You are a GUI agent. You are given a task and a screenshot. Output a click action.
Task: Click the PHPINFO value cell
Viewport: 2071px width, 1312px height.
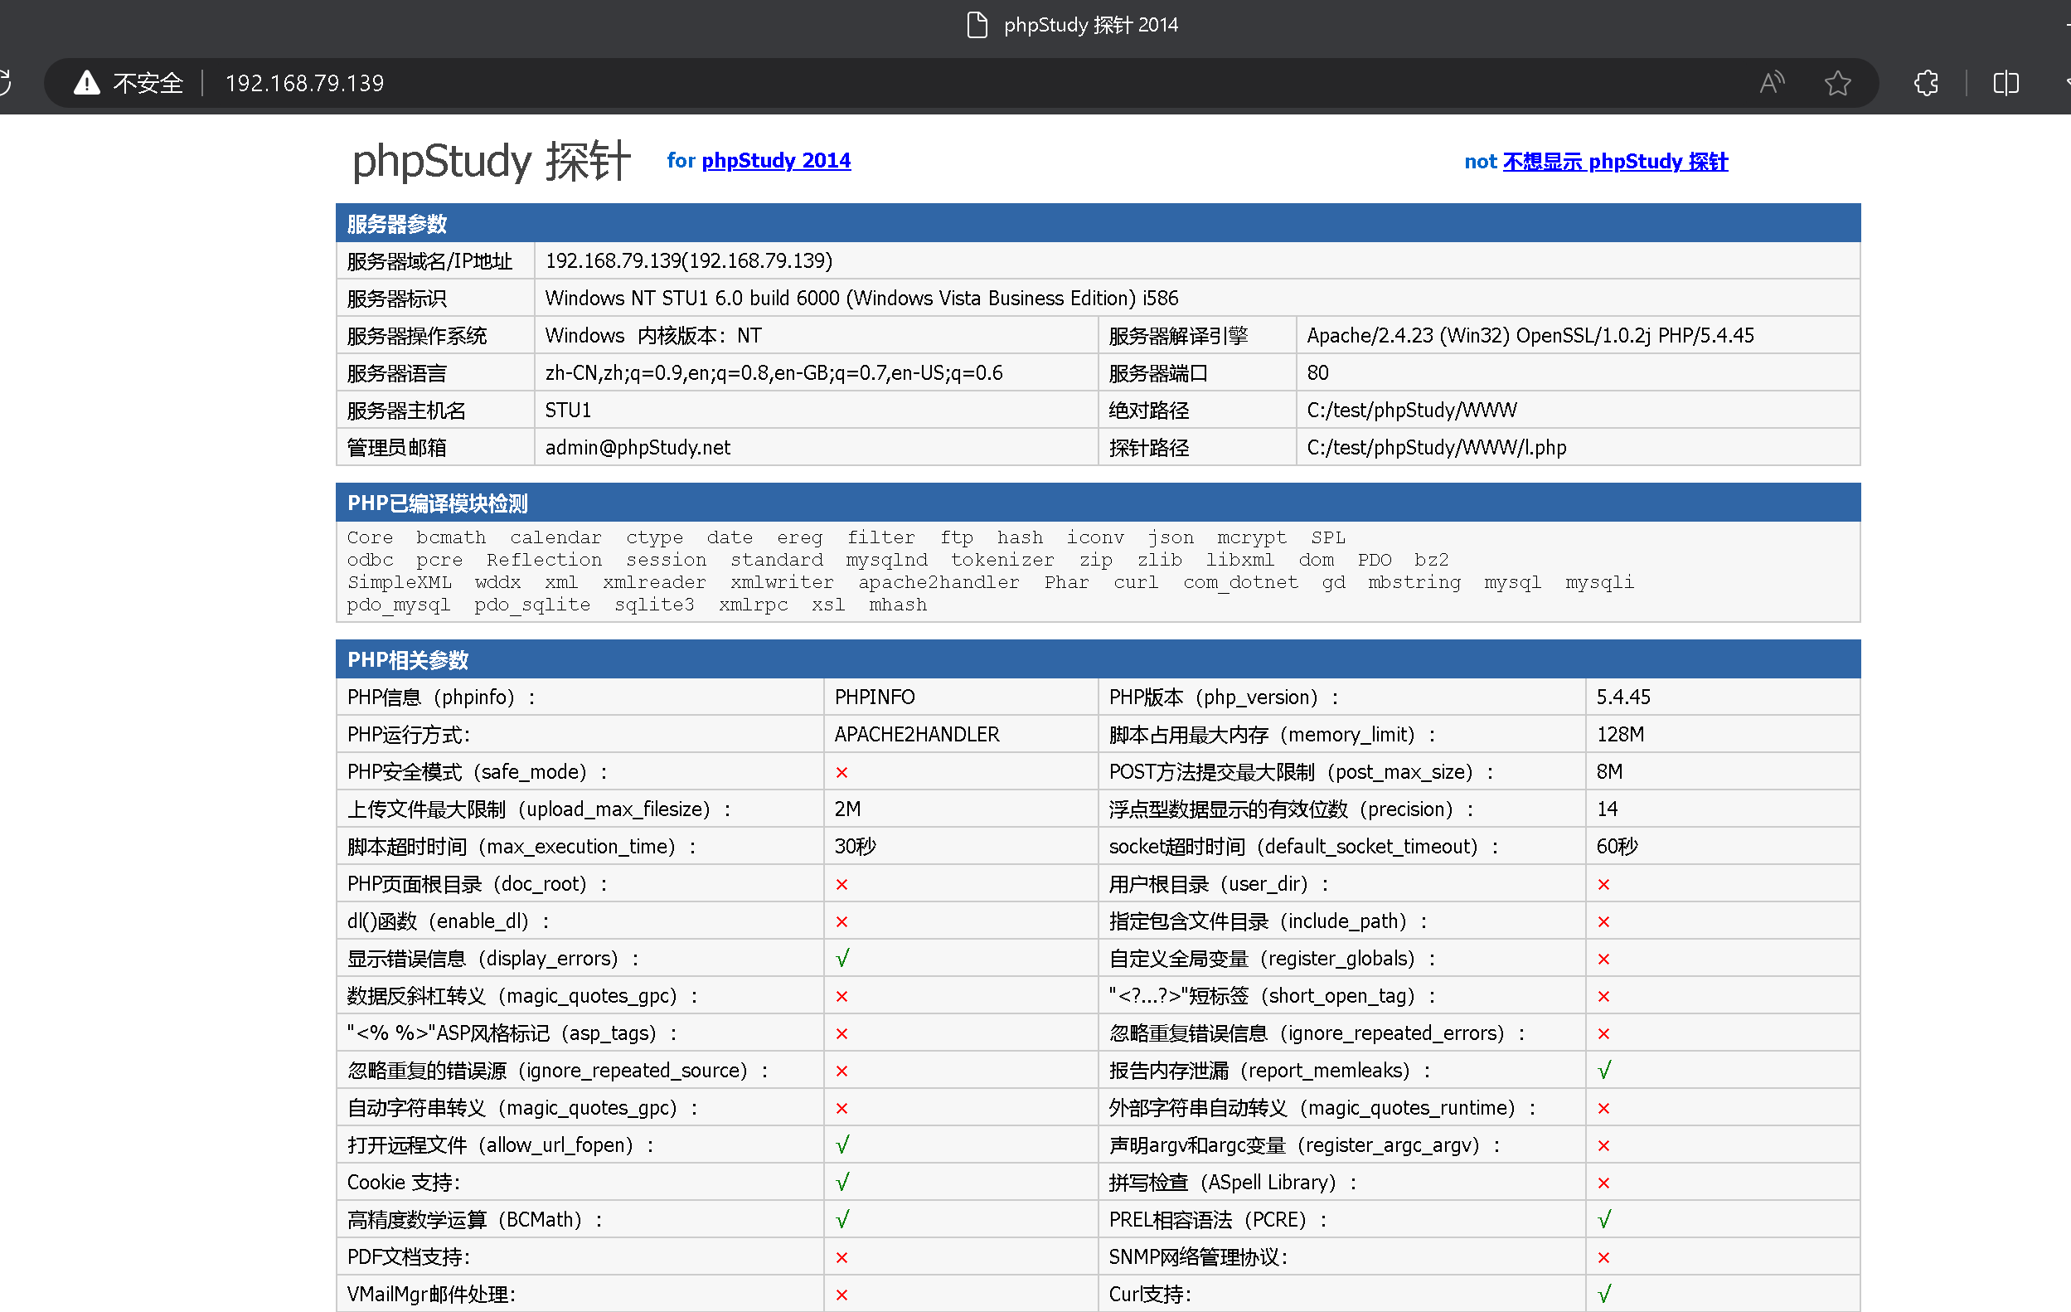875,697
